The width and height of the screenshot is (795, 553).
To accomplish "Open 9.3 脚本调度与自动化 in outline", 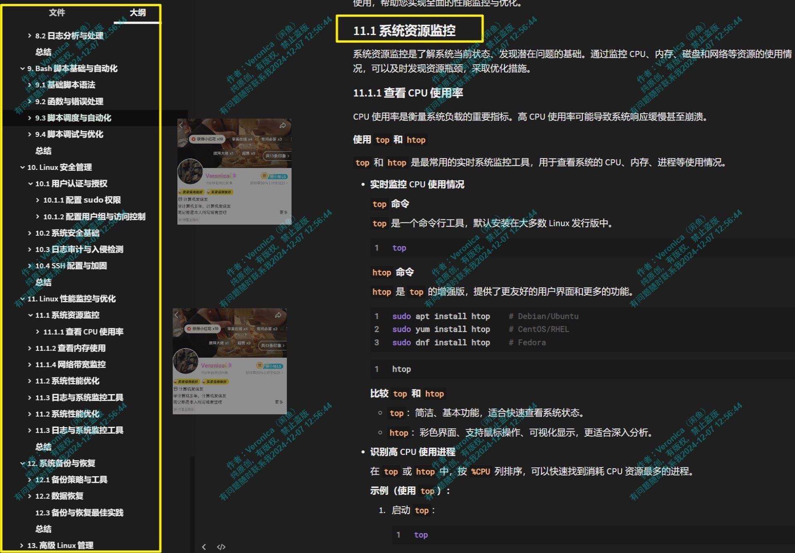I will [x=73, y=118].
